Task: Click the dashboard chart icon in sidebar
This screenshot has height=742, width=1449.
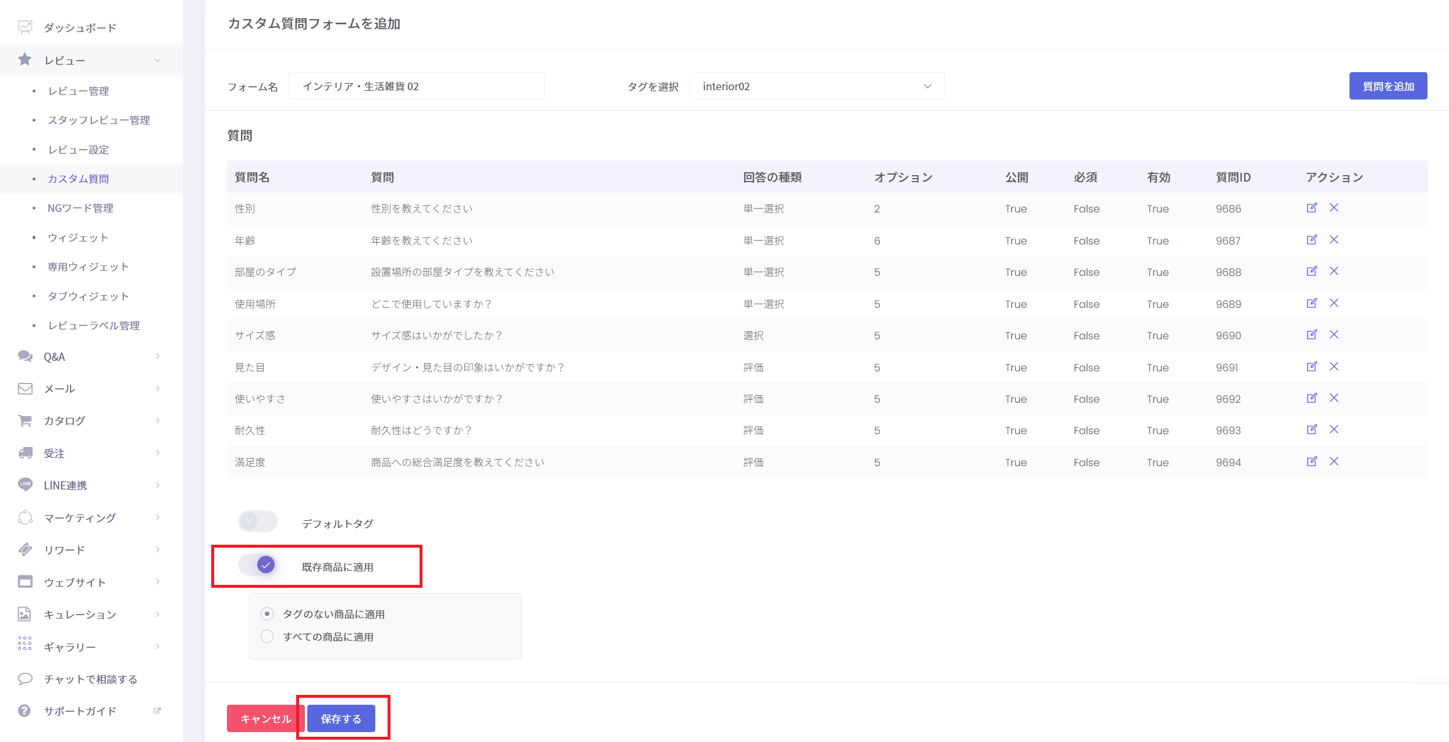Action: (25, 27)
